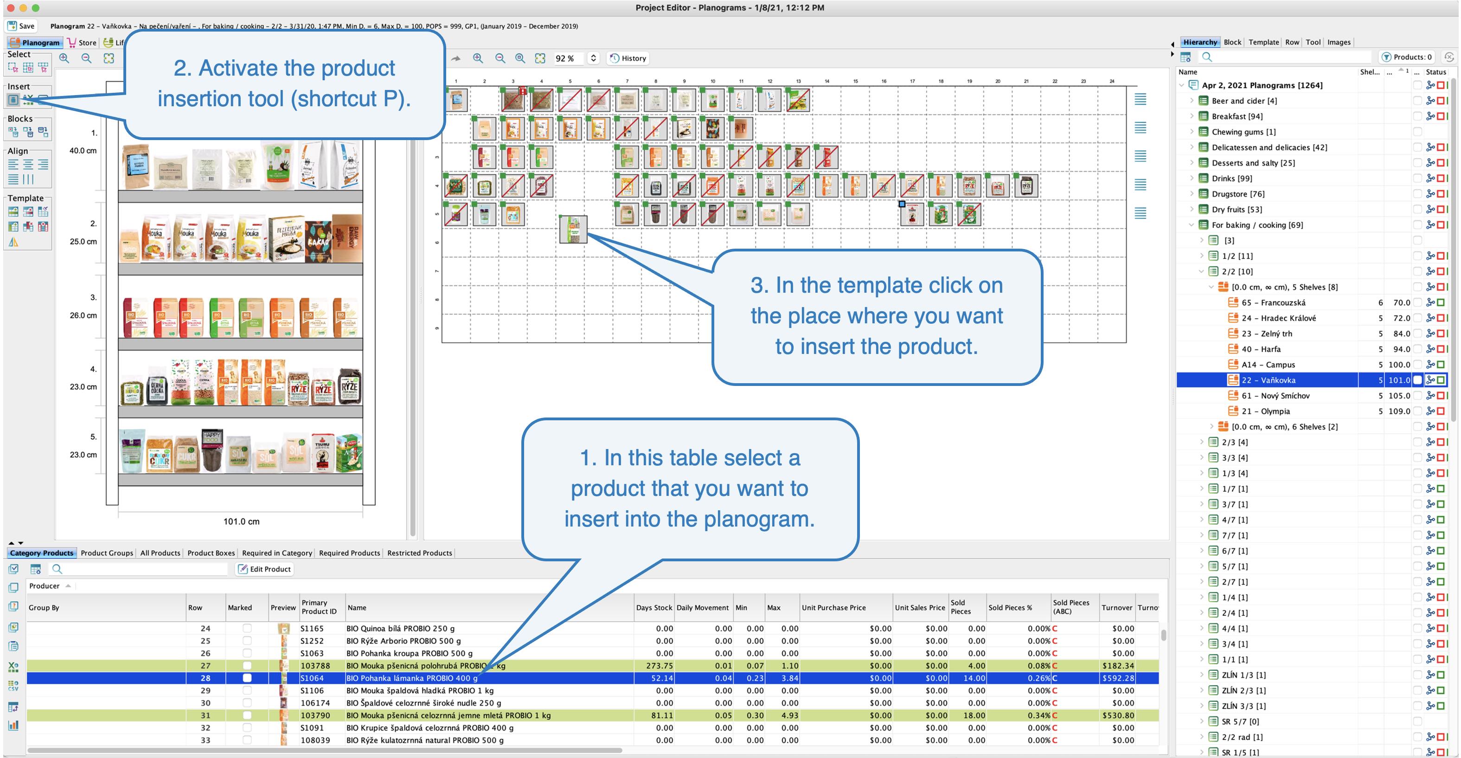The width and height of the screenshot is (1461, 758).
Task: Distribute products vertically in Align panel
Action: point(28,179)
